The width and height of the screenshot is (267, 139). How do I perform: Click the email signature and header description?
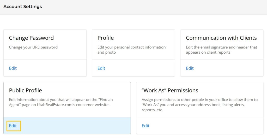point(221,50)
